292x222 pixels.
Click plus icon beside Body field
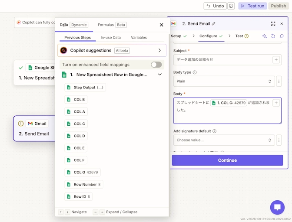pyautogui.click(x=276, y=103)
